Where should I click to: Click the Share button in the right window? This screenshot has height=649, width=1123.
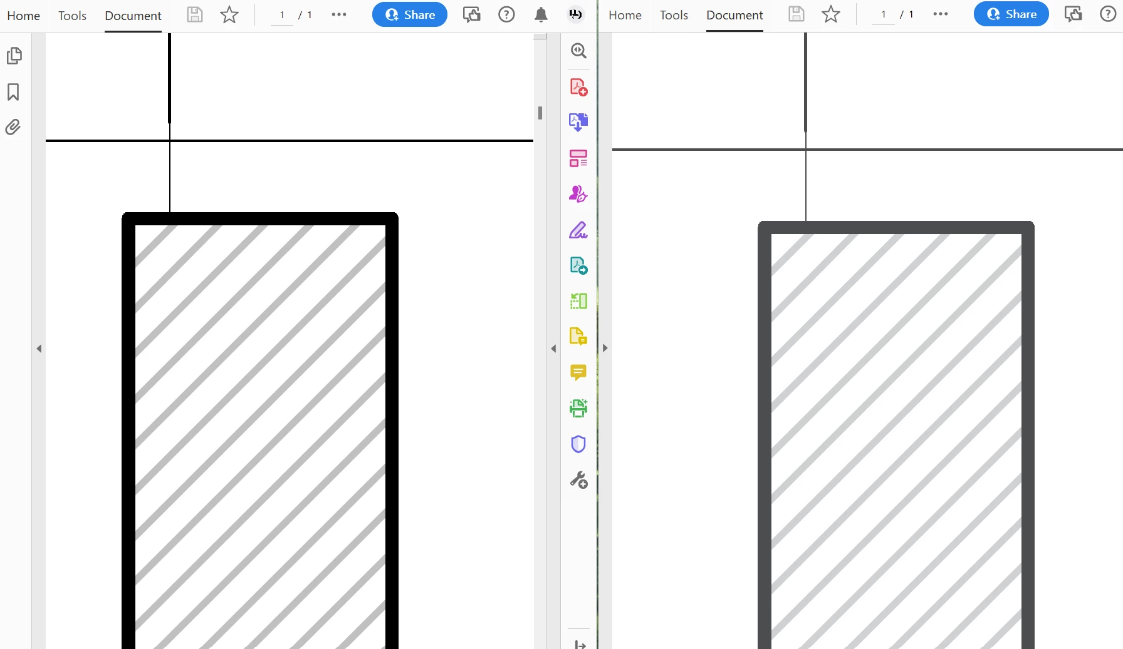click(1011, 14)
